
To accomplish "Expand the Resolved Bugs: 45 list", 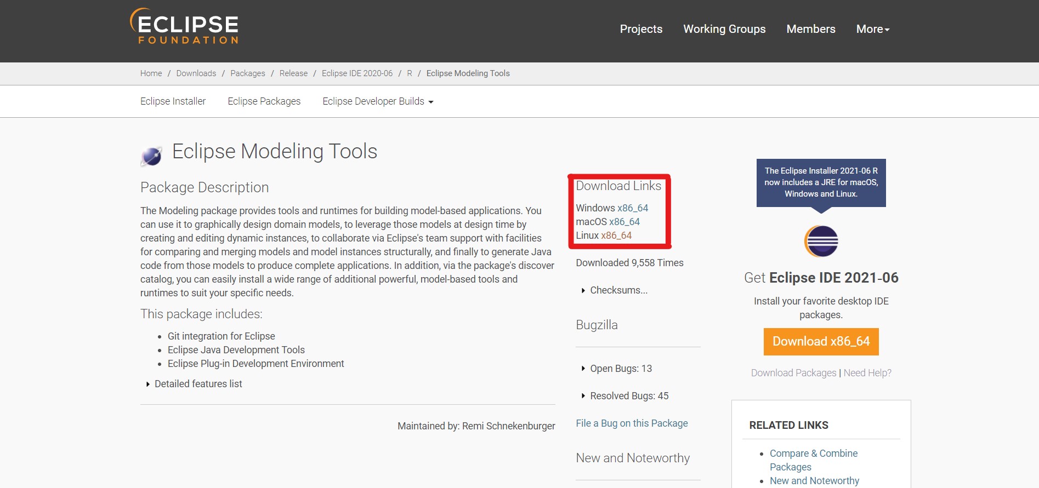I will tap(624, 396).
